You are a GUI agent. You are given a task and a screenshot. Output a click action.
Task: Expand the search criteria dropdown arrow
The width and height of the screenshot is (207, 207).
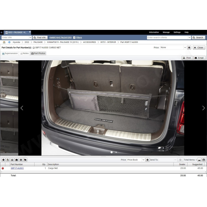tap(190, 38)
